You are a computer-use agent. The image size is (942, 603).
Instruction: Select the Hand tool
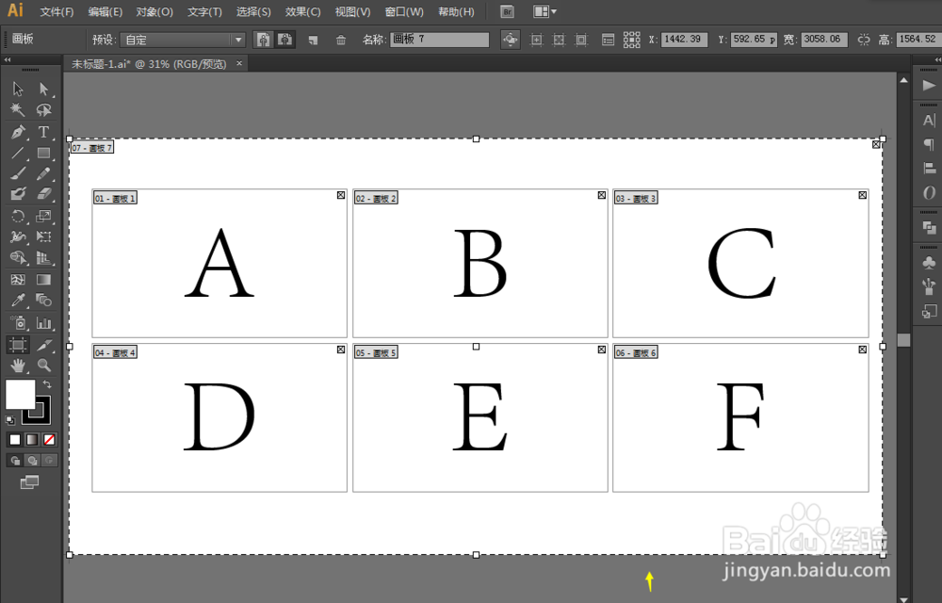(x=17, y=366)
